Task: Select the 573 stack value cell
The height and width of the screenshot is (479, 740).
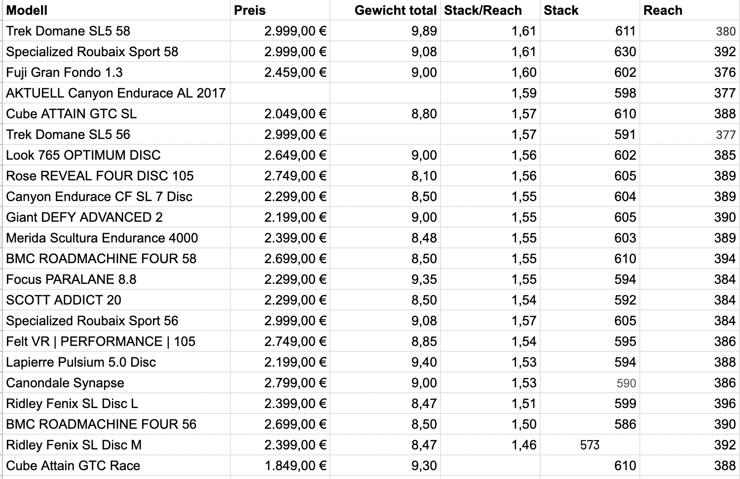Action: point(590,445)
